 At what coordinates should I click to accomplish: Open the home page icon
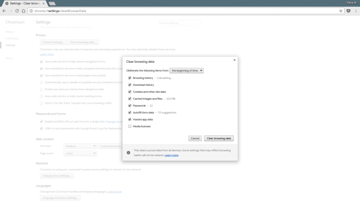pyautogui.click(x=23, y=11)
